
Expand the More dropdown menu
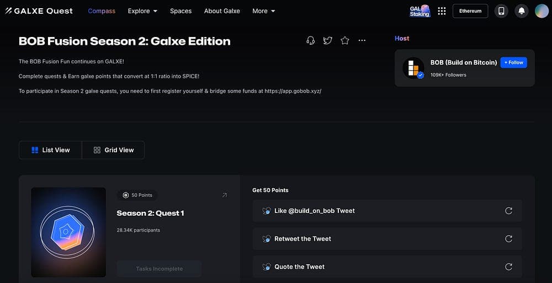[264, 11]
